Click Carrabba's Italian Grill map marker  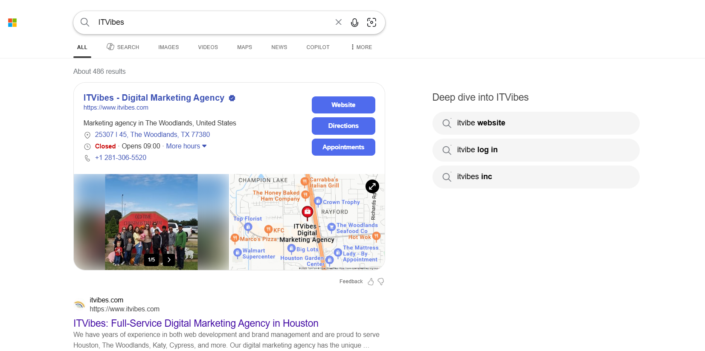click(x=304, y=181)
